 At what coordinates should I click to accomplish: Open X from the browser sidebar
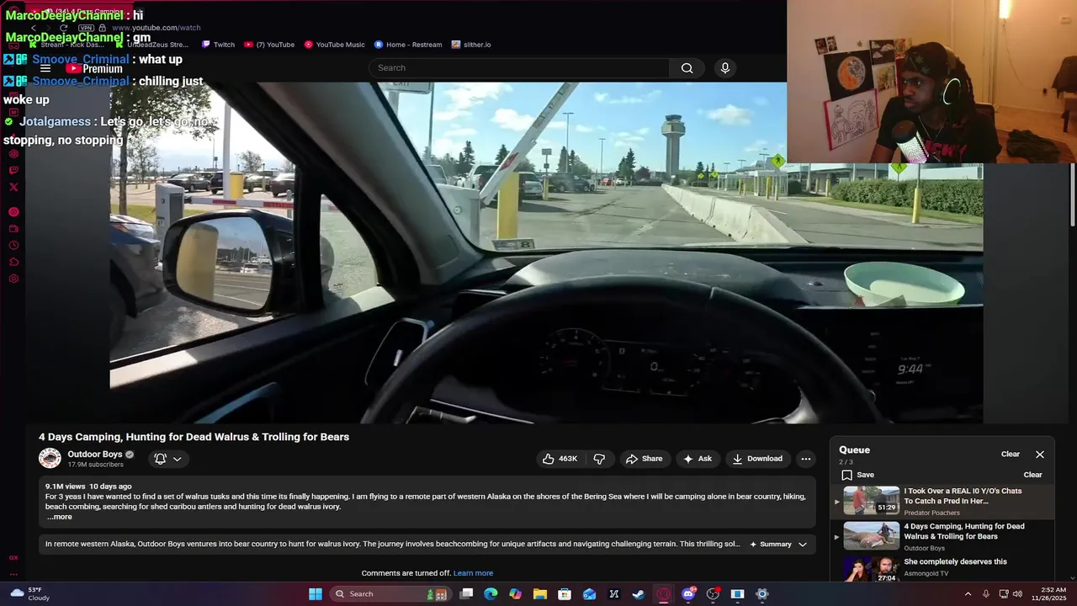tap(13, 187)
